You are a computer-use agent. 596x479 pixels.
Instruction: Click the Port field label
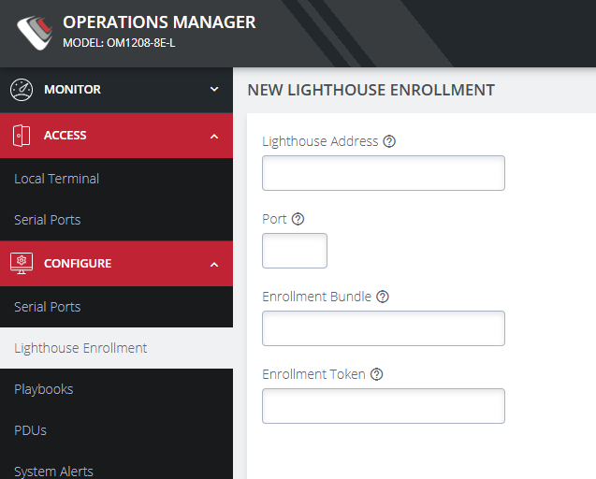pos(274,219)
